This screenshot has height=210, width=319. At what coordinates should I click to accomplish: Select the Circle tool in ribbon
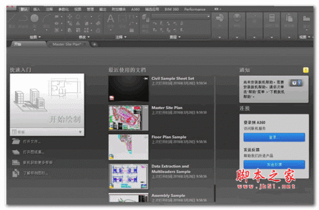tap(35, 19)
